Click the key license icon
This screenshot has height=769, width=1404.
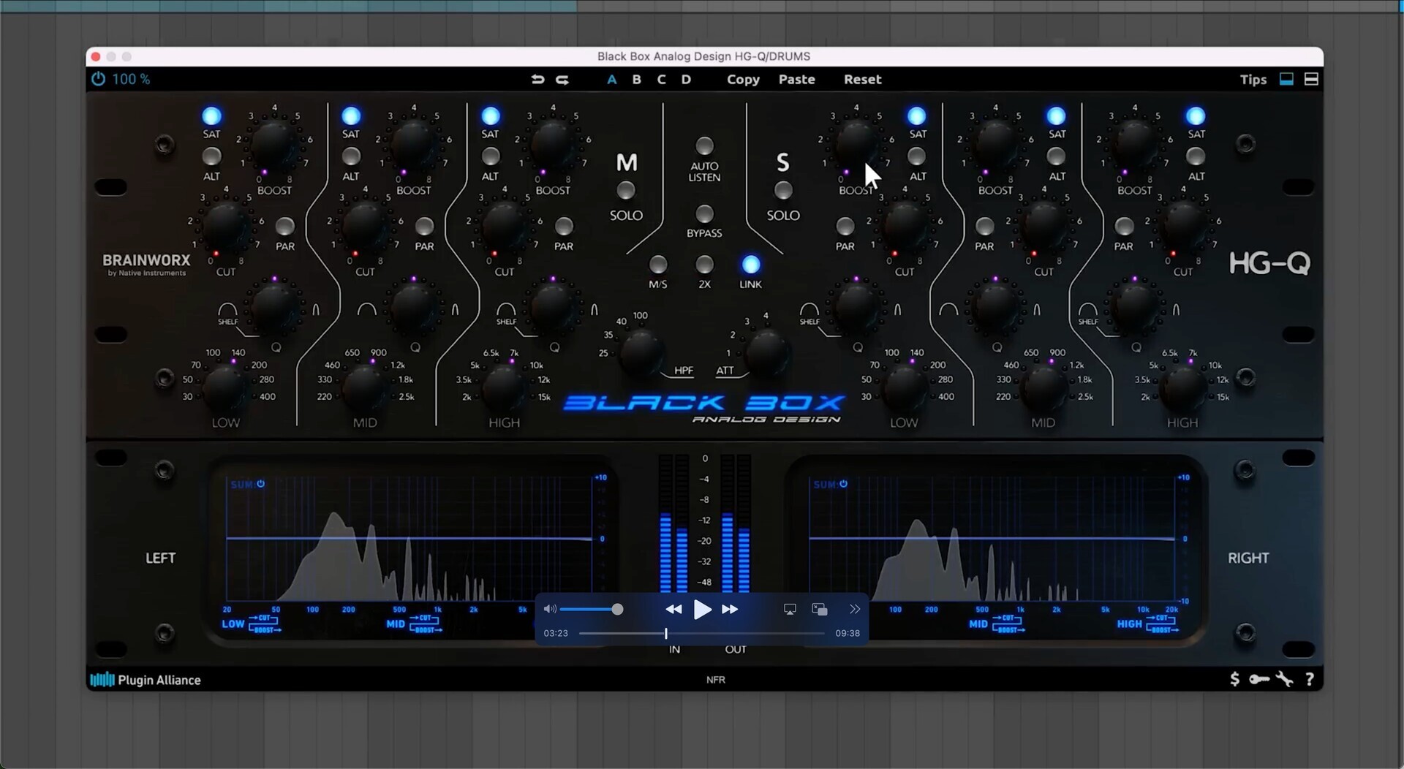pyautogui.click(x=1259, y=679)
